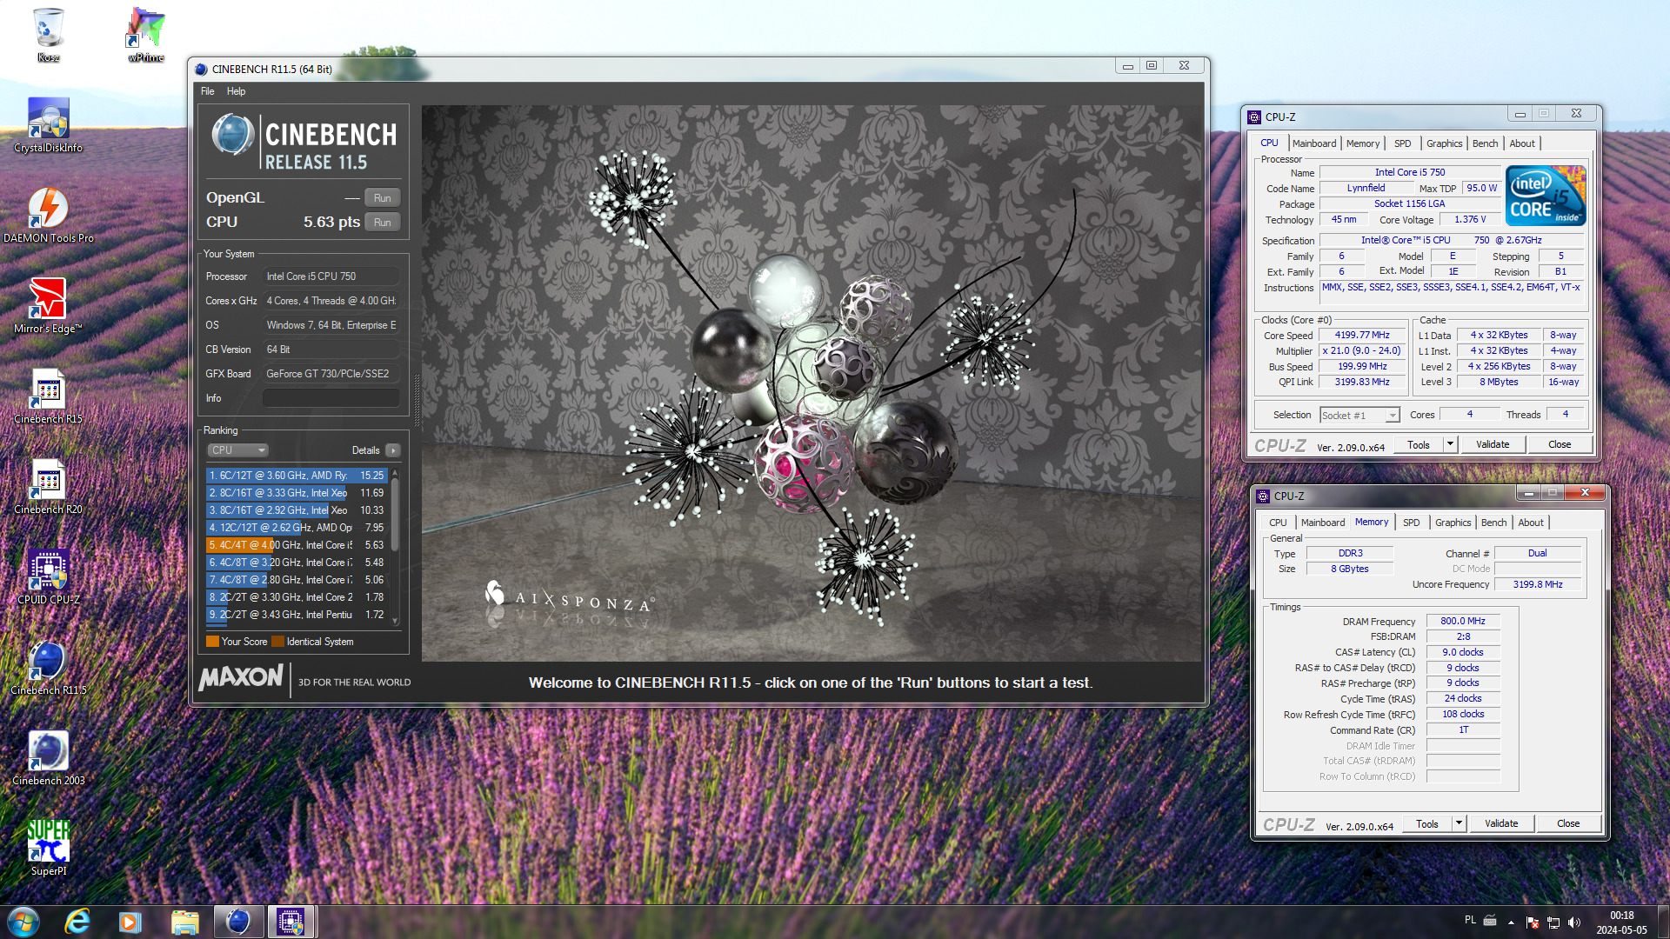Viewport: 1670px width, 939px height.
Task: Launch CPUID CPU-Z desktop icon
Action: (x=49, y=577)
